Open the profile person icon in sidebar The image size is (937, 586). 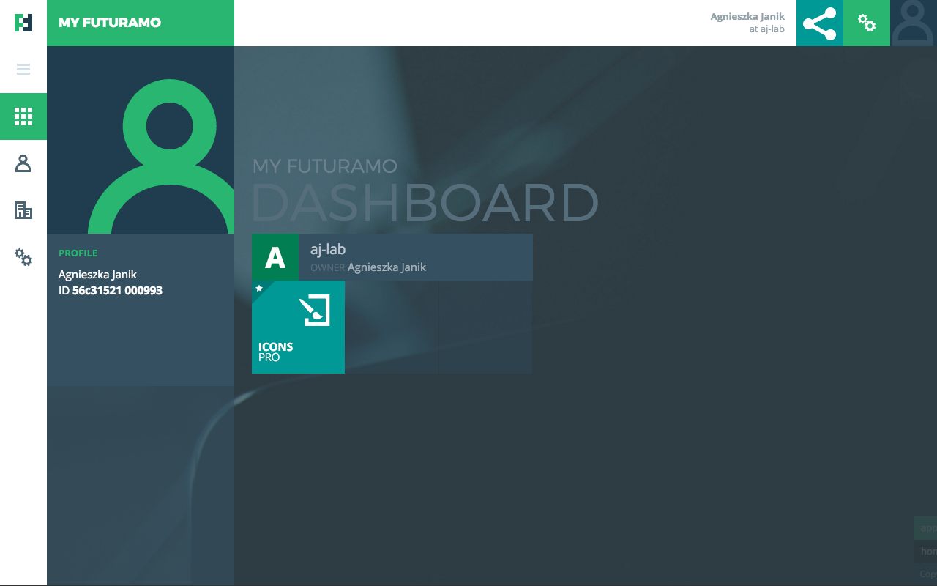(23, 163)
